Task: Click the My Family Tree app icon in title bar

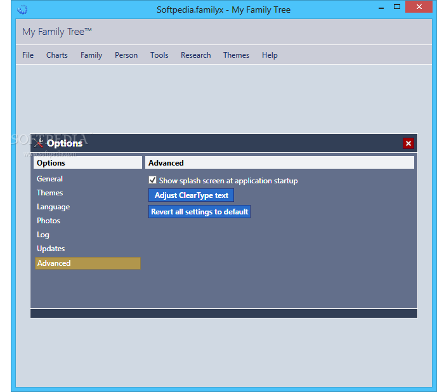Action: [22, 10]
